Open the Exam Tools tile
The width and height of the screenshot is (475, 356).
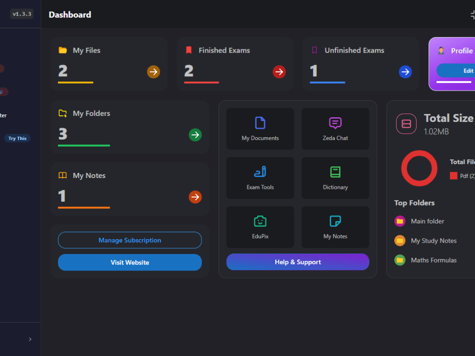coord(260,178)
